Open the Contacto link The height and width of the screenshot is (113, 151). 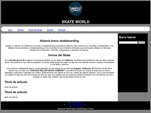(62, 30)
